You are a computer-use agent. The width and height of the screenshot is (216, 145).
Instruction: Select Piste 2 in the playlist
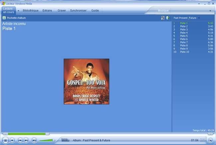pos(193,26)
